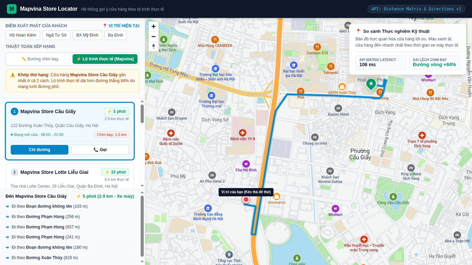
Task: Click the store list scrollbar down arrow
Action: click(x=142, y=186)
